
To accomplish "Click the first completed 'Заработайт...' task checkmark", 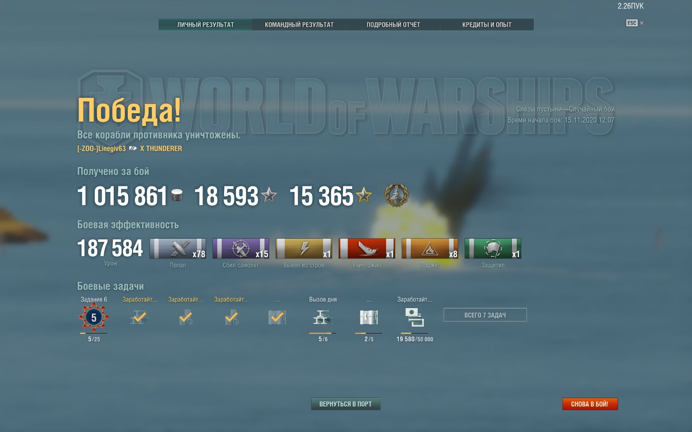I will click(x=140, y=317).
